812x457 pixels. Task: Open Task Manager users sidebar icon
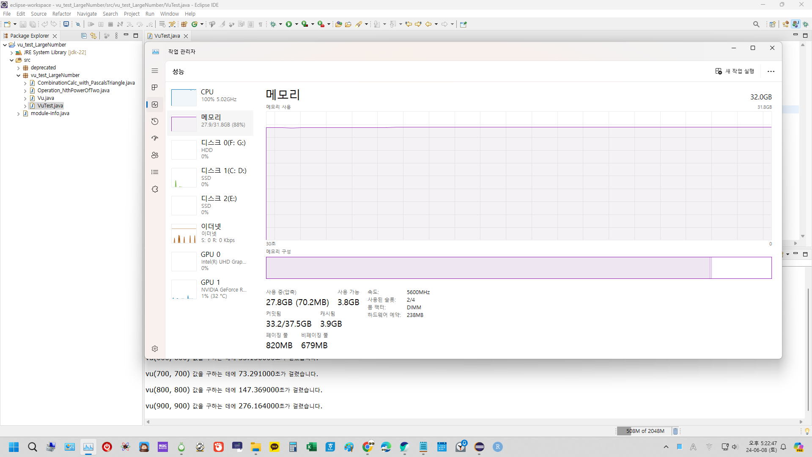[155, 155]
